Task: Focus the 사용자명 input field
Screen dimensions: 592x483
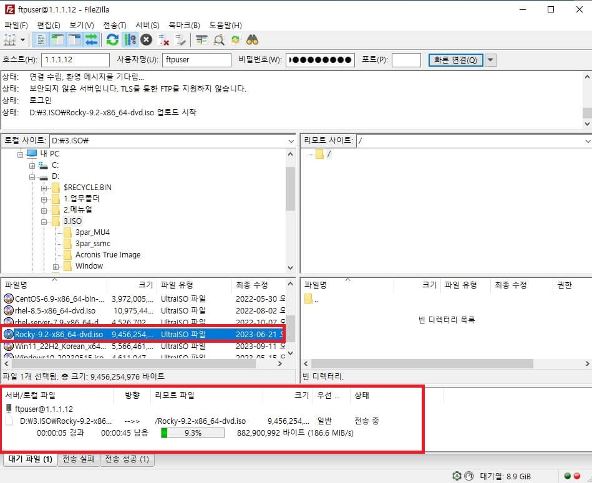Action: tap(197, 60)
